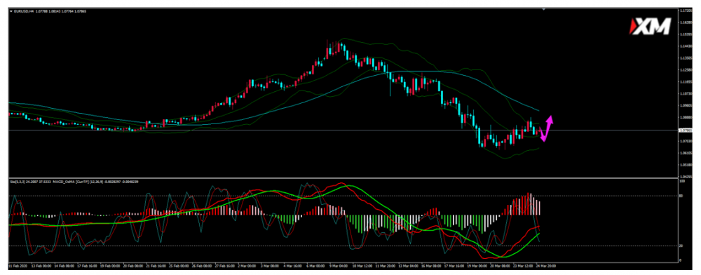Click time axis label 20 Mar 08:00

coord(501,266)
